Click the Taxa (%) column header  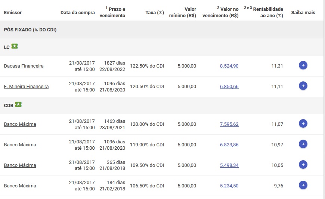155,13
